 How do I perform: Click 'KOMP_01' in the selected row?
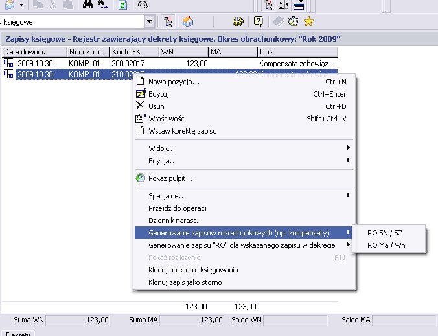click(x=84, y=75)
